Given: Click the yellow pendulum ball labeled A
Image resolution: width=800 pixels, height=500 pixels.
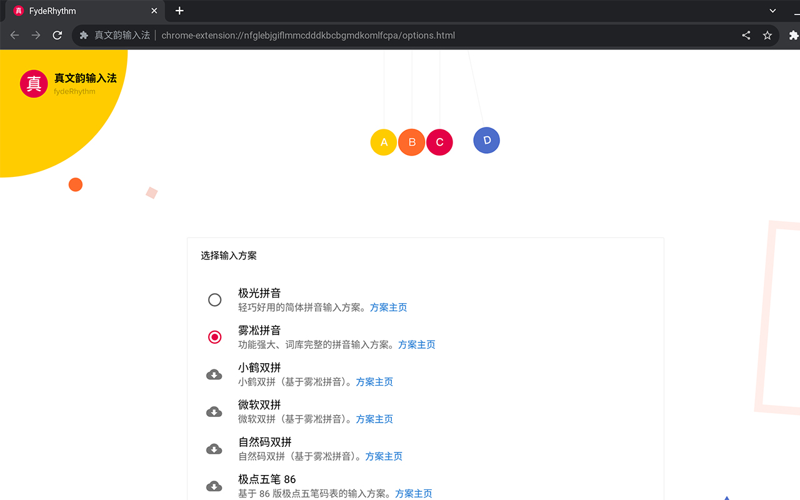Looking at the screenshot, I should [383, 142].
